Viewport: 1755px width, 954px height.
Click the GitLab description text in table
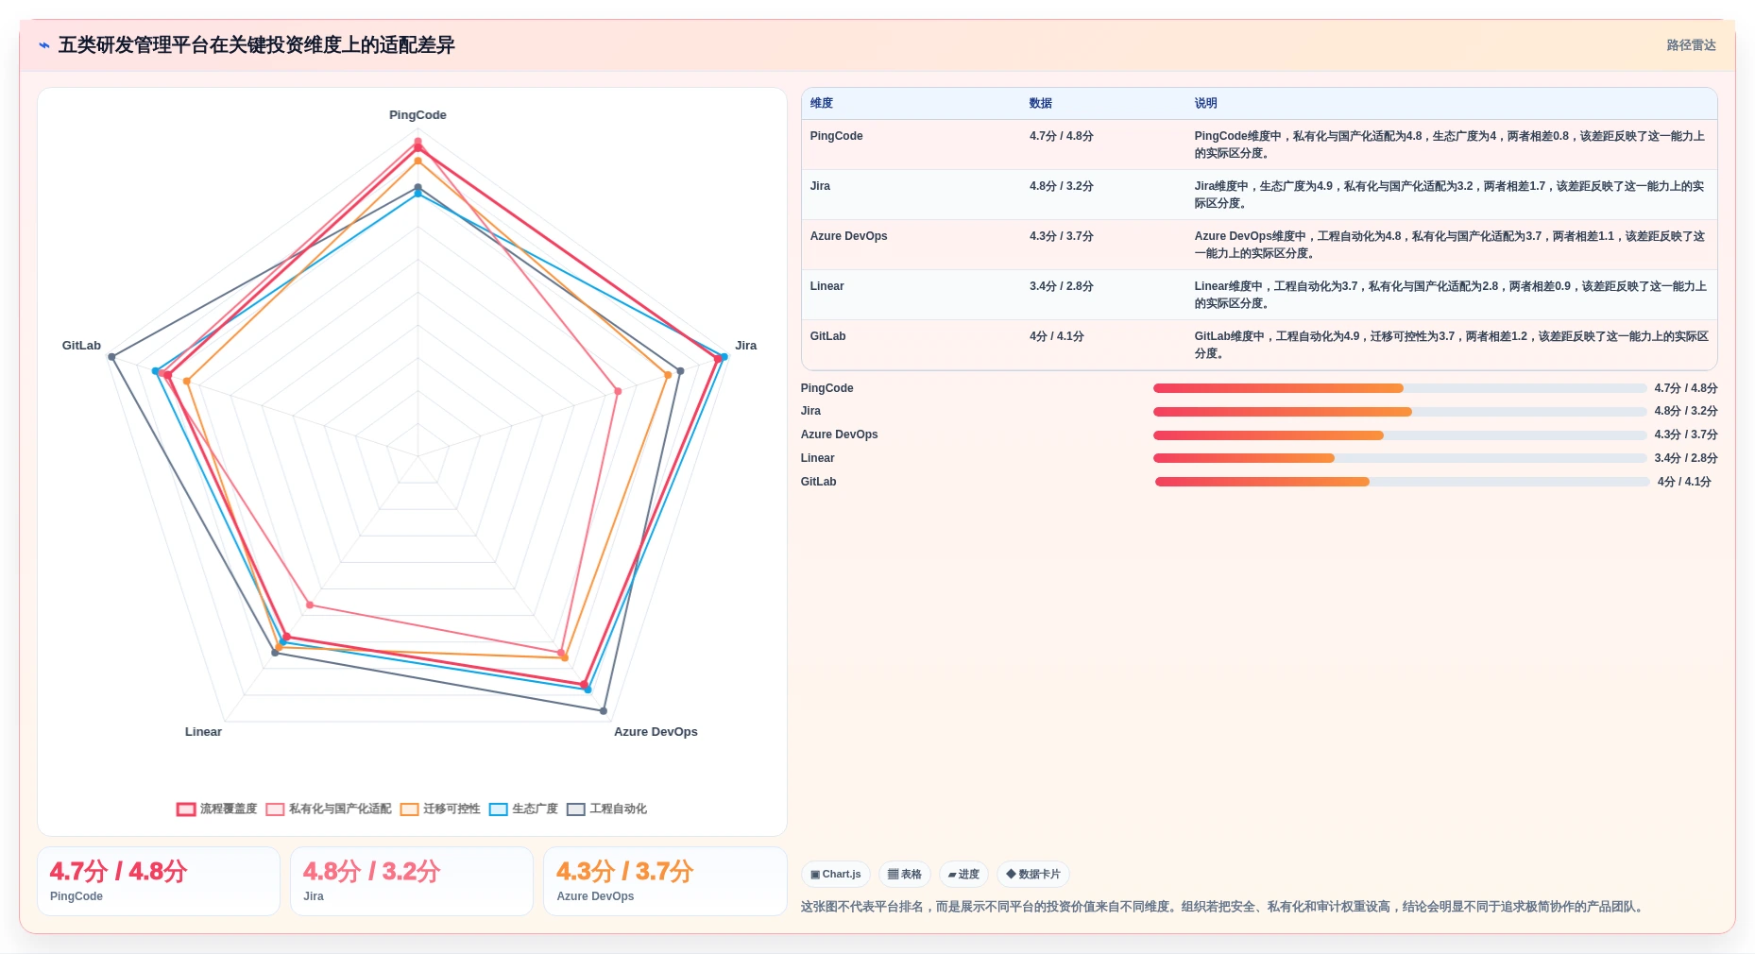tap(1451, 345)
